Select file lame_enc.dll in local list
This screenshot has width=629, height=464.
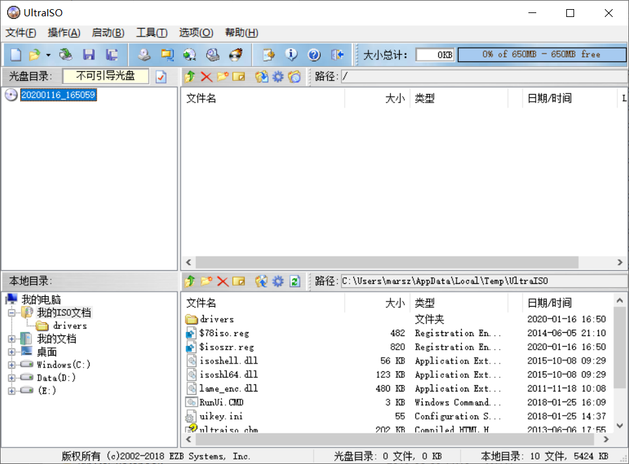(x=229, y=389)
